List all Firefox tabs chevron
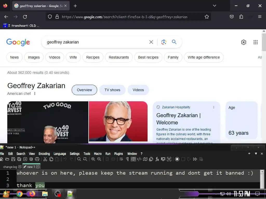 [214, 6]
